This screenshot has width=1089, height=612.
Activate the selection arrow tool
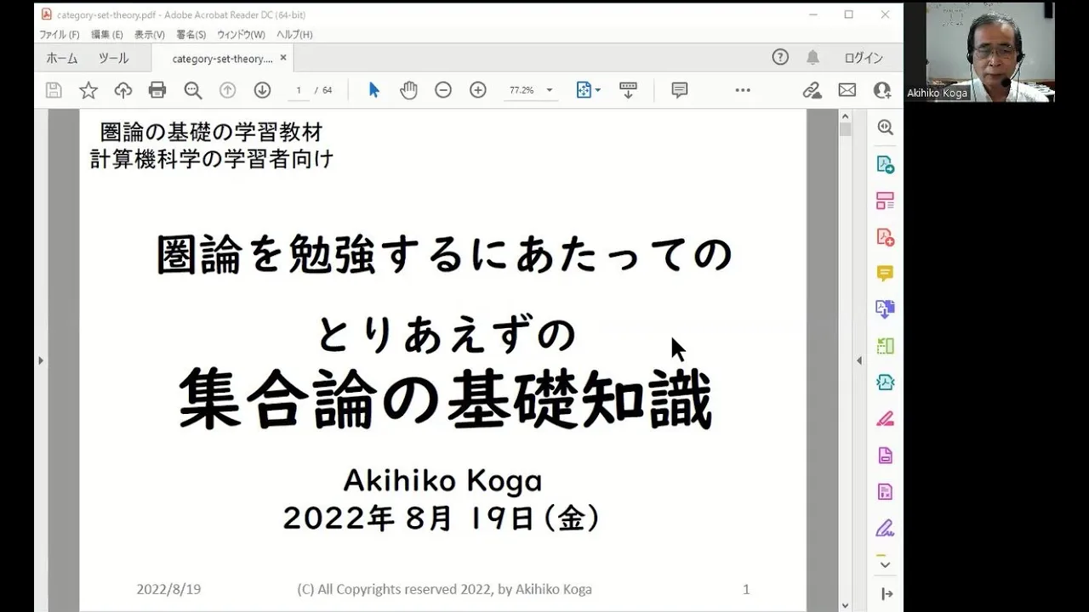[373, 90]
